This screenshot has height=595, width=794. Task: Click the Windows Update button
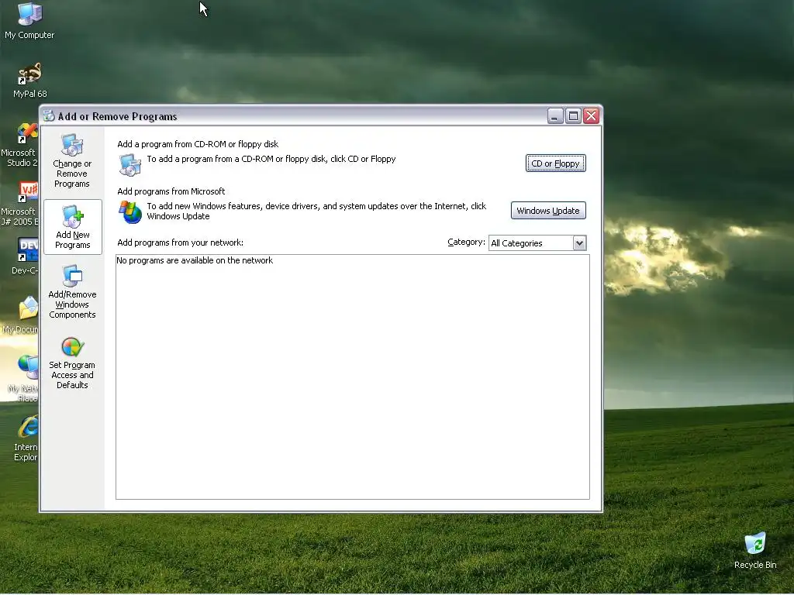click(x=548, y=211)
